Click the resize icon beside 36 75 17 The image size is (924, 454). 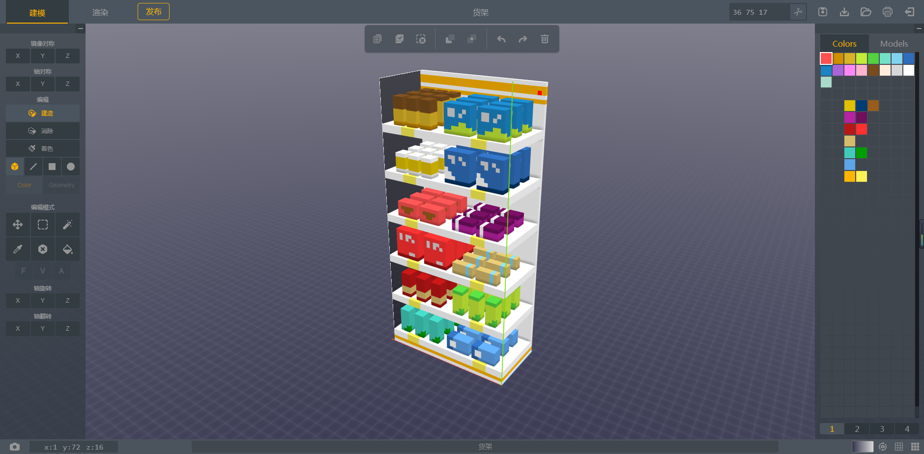point(798,12)
